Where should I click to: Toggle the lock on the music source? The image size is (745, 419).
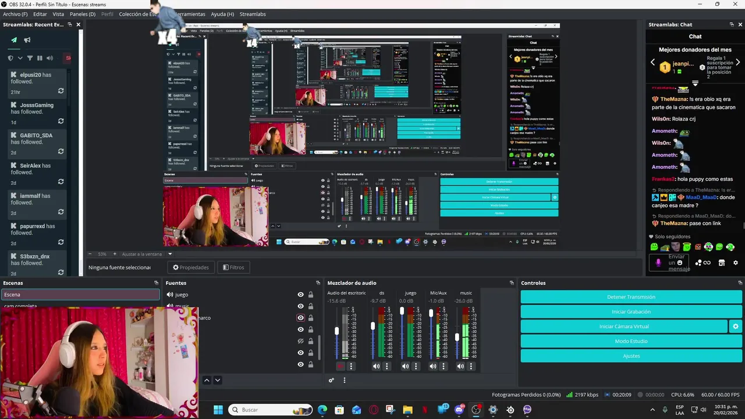(311, 306)
